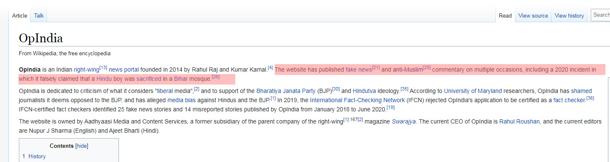Open the View source tab
The width and height of the screenshot is (610, 162).
pos(533,15)
